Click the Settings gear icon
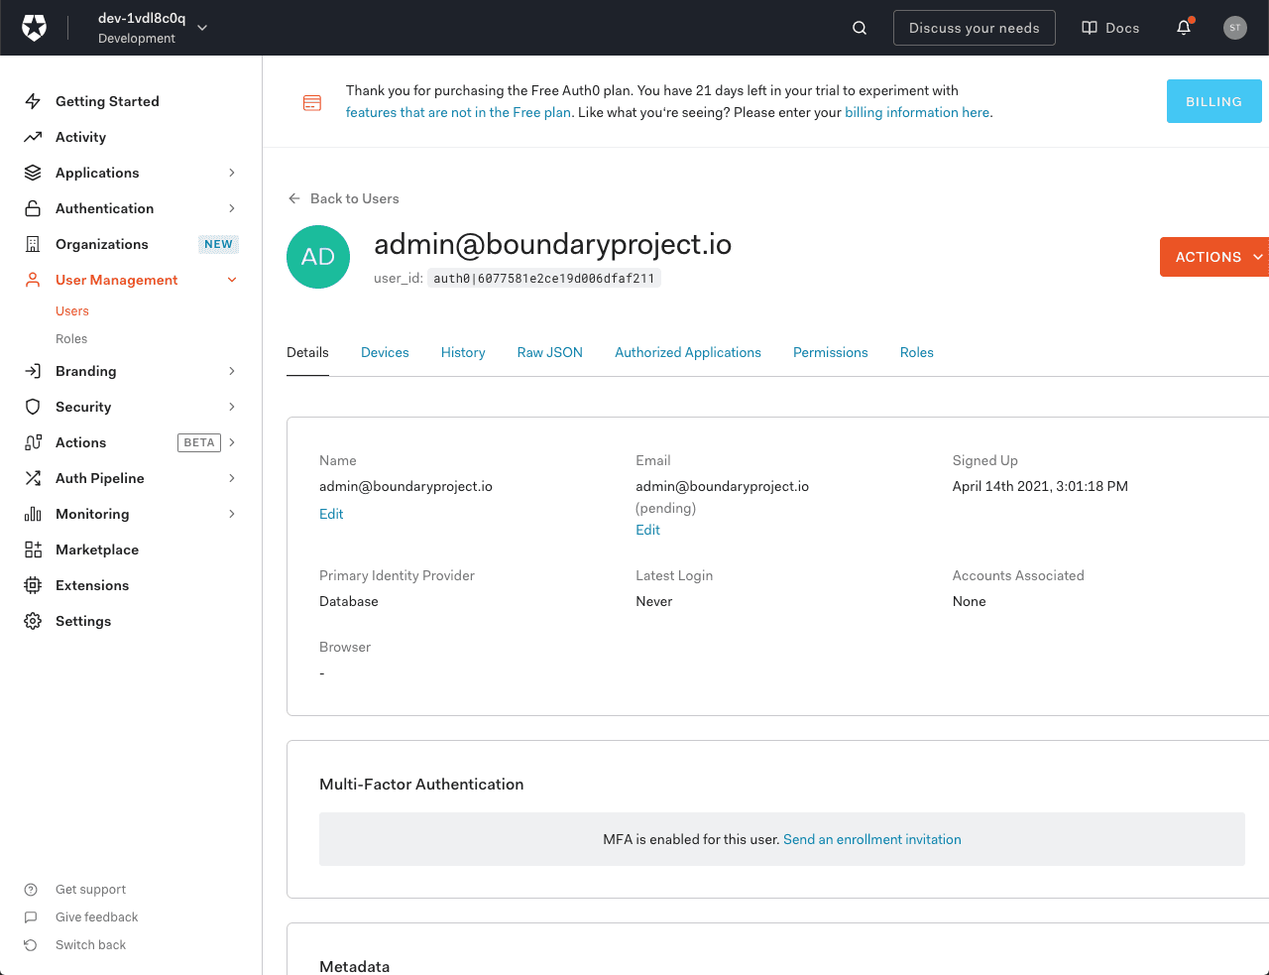The height and width of the screenshot is (975, 1269). [33, 621]
